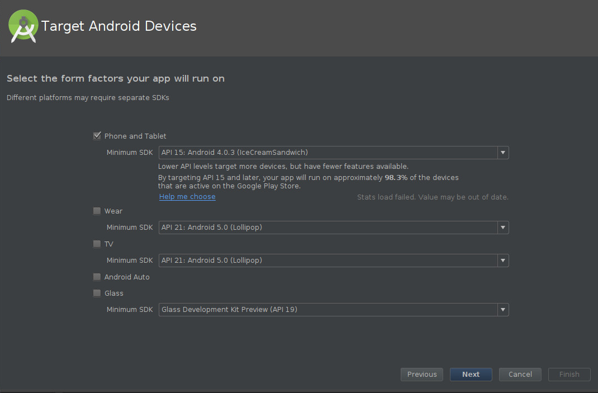This screenshot has width=598, height=393.
Task: Tick the Android Auto checkbox
Action: pos(97,277)
